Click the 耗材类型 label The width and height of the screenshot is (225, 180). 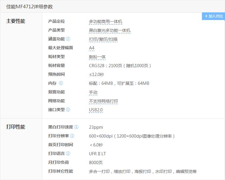point(56,57)
